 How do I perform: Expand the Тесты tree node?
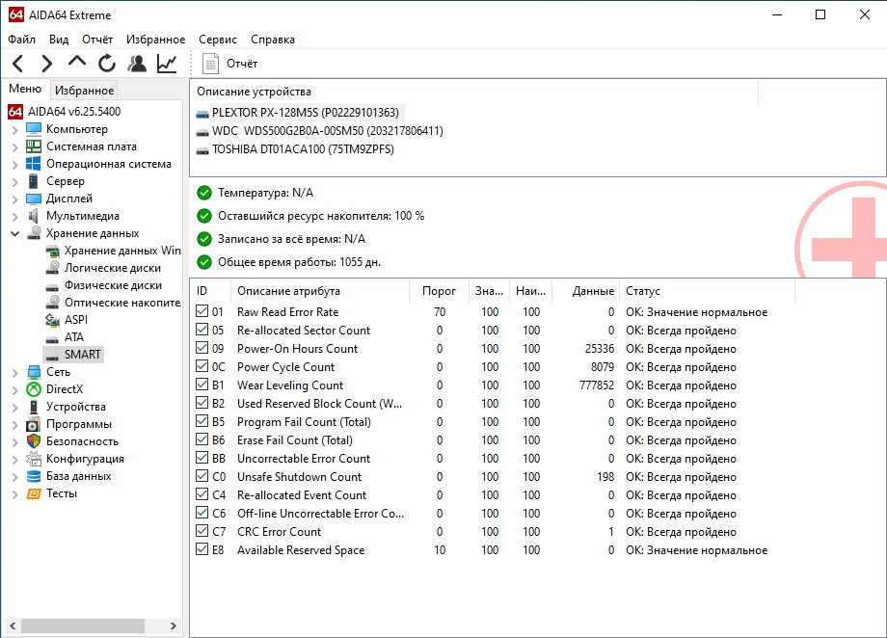(x=15, y=494)
